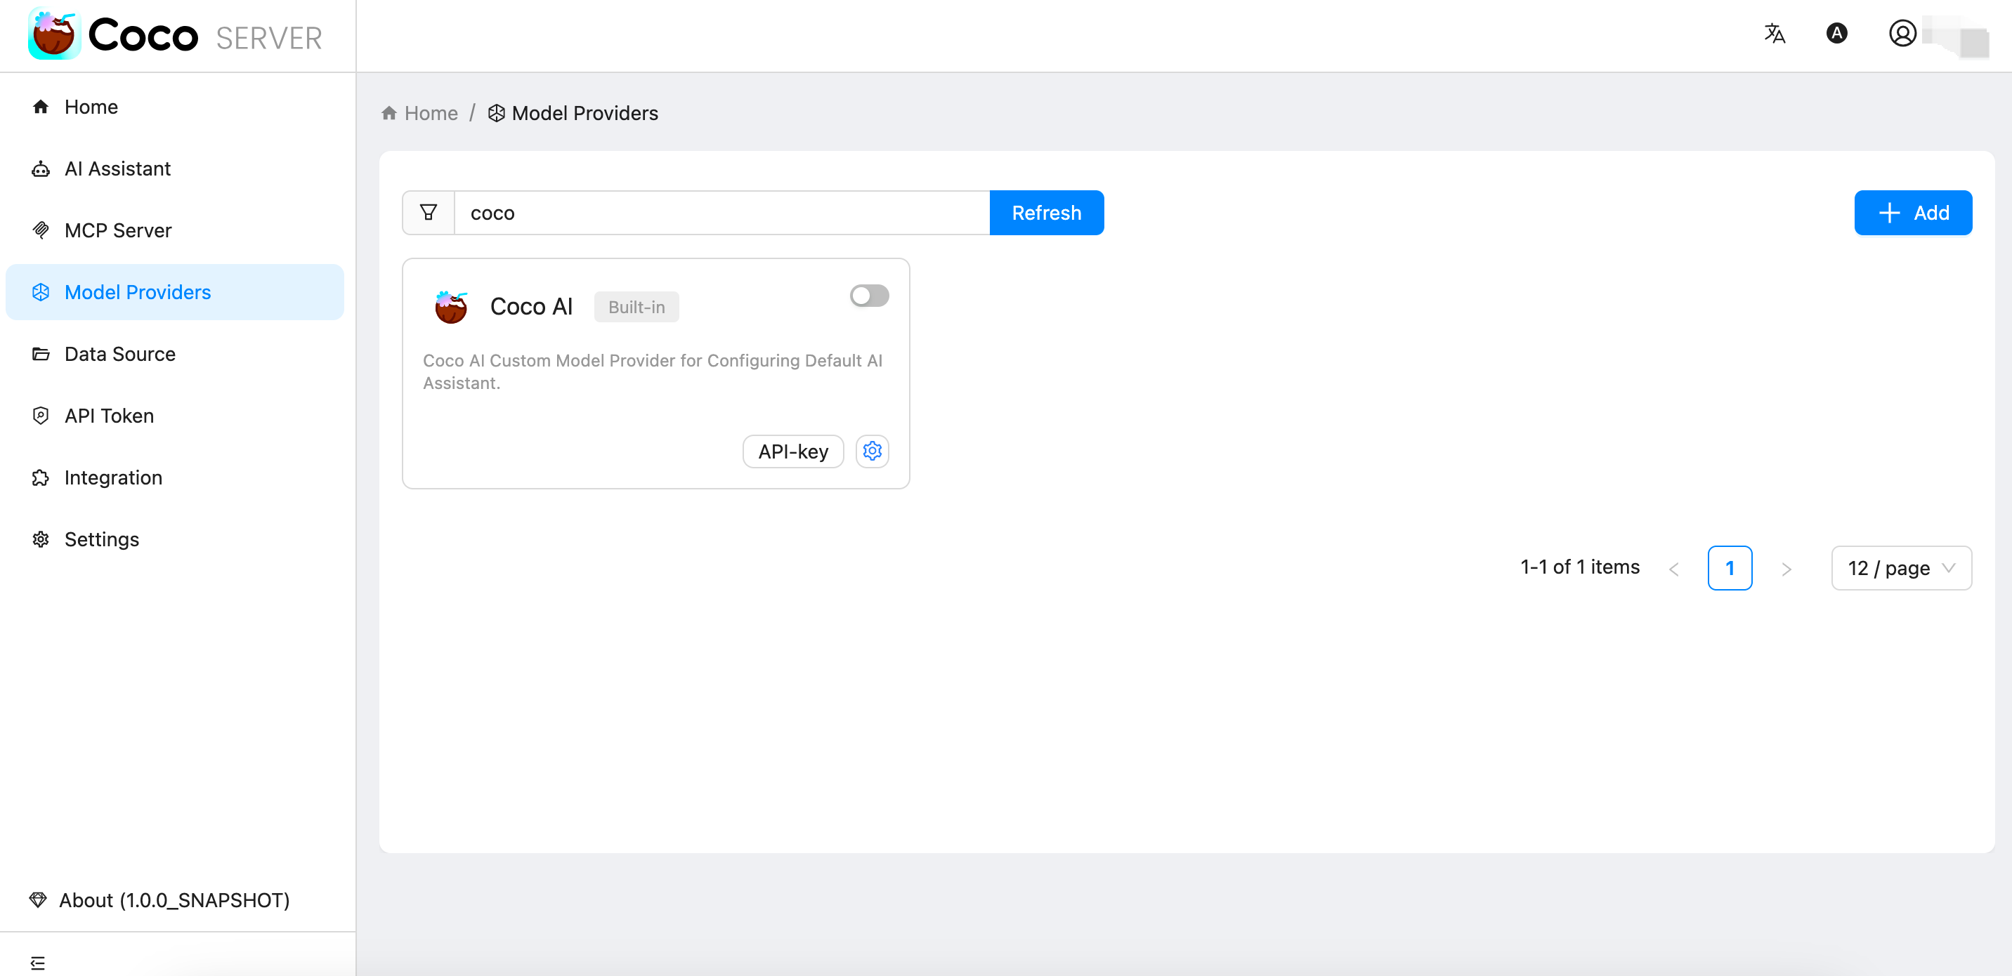The image size is (2012, 976).
Task: Click the About diamond icon
Action: click(37, 899)
